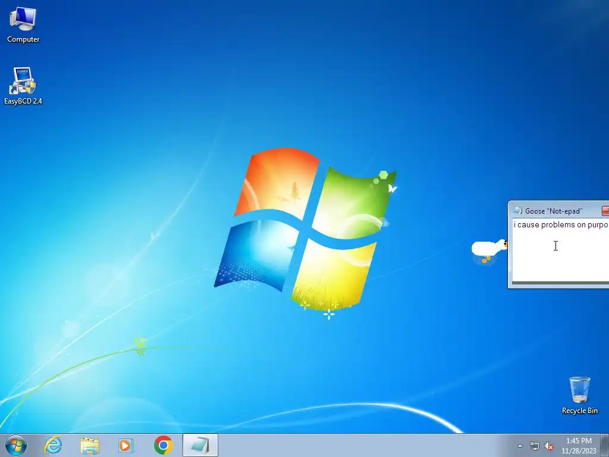Screen dimensions: 609x457
Task: Click the Recycle Bin label text
Action: (x=579, y=411)
